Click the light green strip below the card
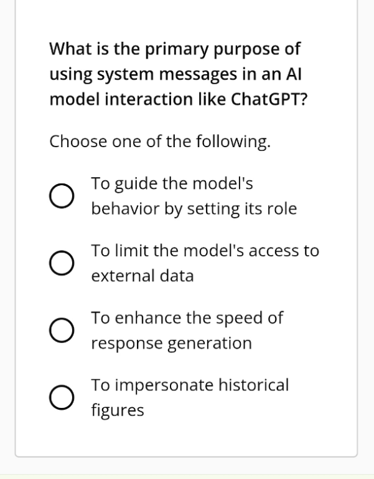374x479 pixels. point(187,477)
